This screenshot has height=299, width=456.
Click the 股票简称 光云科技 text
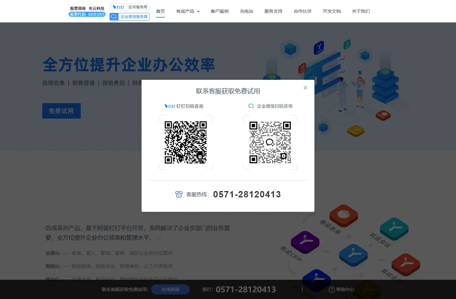point(87,8)
